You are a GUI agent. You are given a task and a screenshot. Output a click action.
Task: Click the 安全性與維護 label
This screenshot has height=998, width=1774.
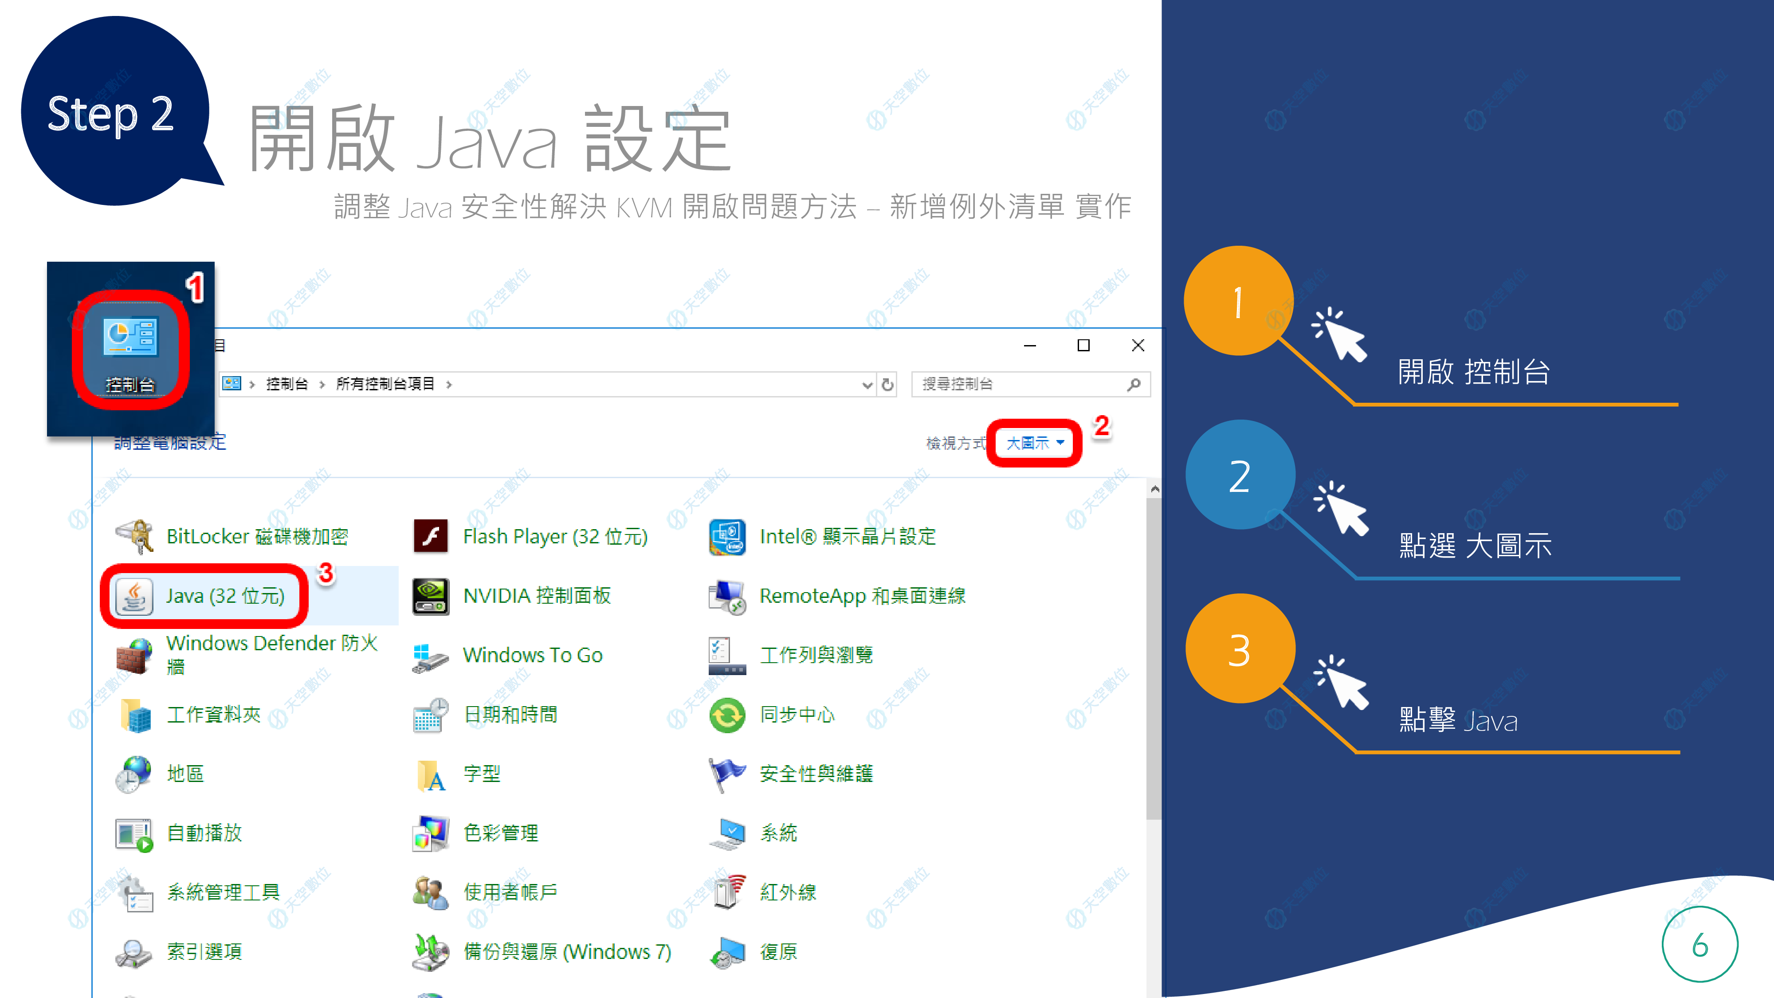(816, 774)
